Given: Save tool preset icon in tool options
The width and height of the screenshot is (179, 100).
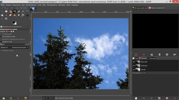Looking at the screenshot, I should click(4, 98).
